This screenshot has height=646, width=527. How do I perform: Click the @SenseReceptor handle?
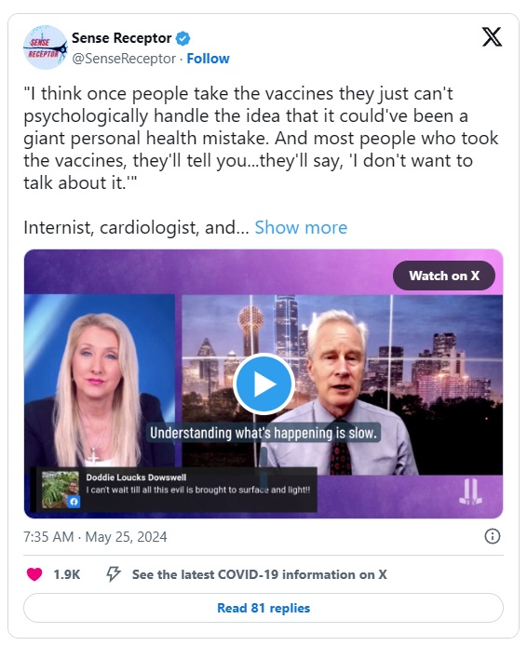(124, 59)
